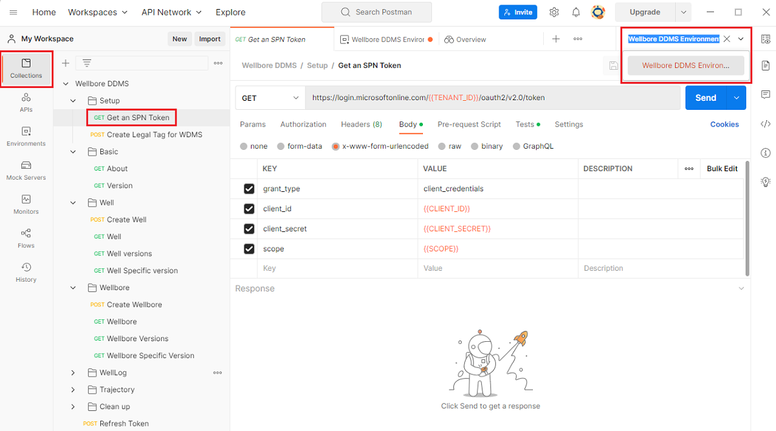
Task: Collapse the Setup folder
Action: pyautogui.click(x=73, y=101)
